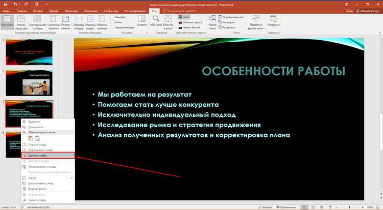The width and height of the screenshot is (383, 210).
Task: Open the Customize Quick Access Toolbar dropdown
Action: click(46, 5)
